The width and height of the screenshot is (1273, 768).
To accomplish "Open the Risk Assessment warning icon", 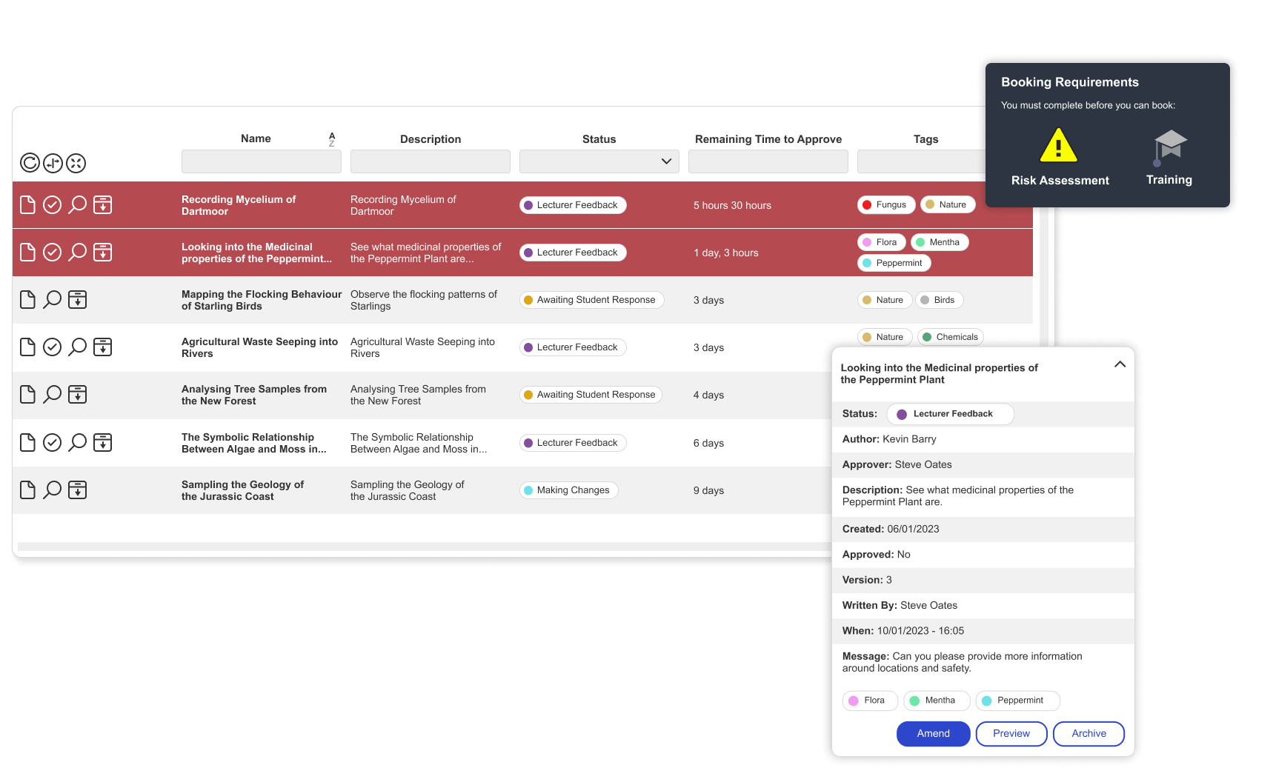I will [1058, 145].
